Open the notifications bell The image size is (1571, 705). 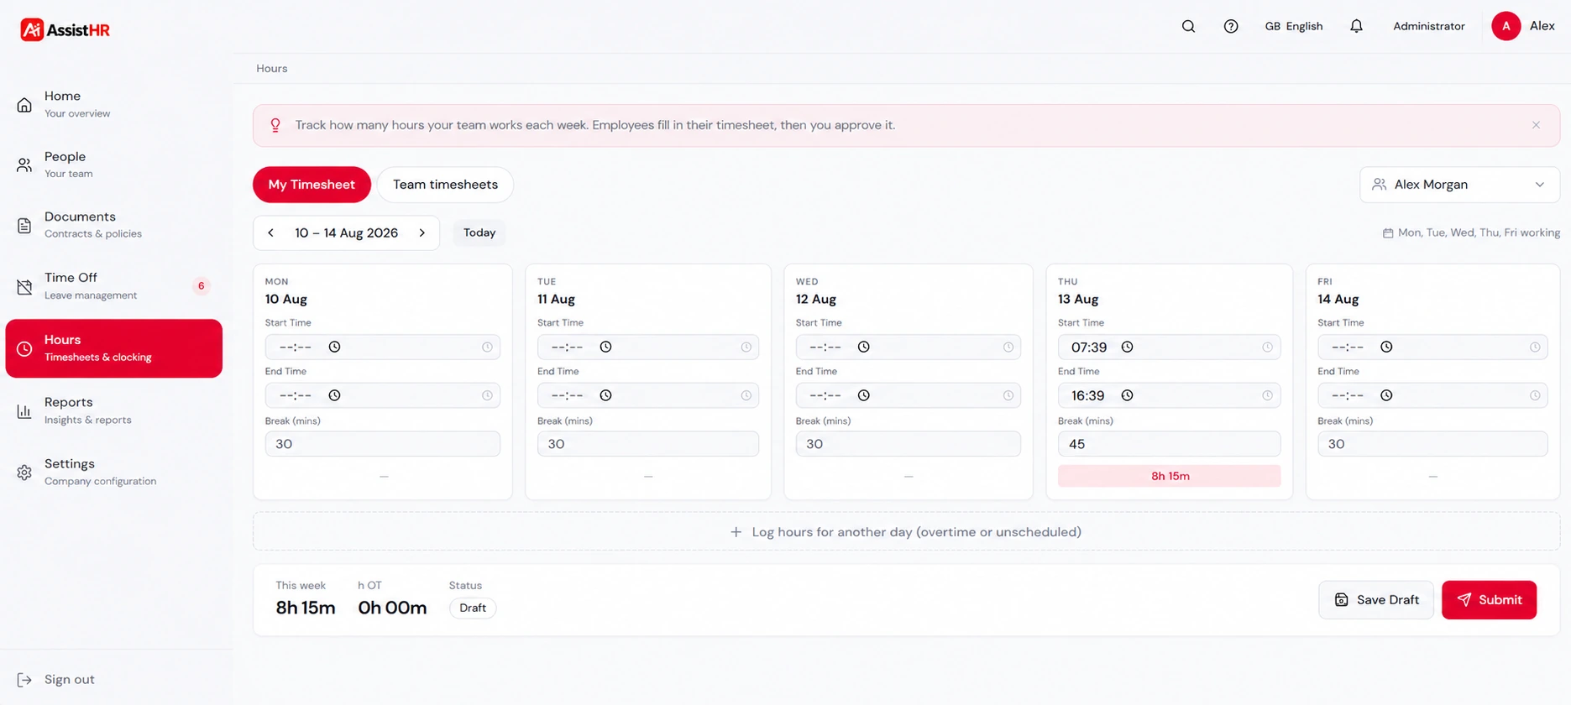1356,26
